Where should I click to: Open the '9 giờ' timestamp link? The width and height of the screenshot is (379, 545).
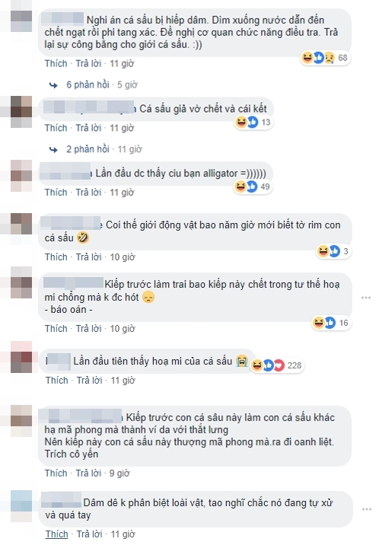(119, 473)
